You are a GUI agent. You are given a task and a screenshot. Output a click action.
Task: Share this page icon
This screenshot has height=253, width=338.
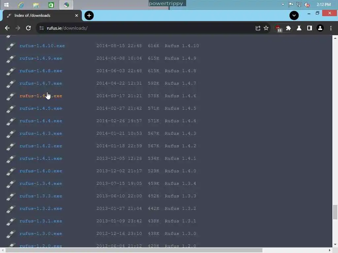point(258,28)
